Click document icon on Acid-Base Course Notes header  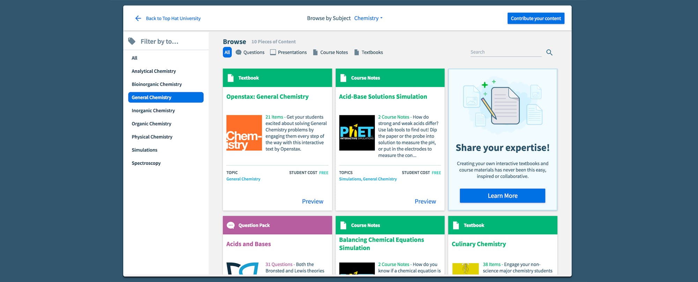click(x=343, y=78)
